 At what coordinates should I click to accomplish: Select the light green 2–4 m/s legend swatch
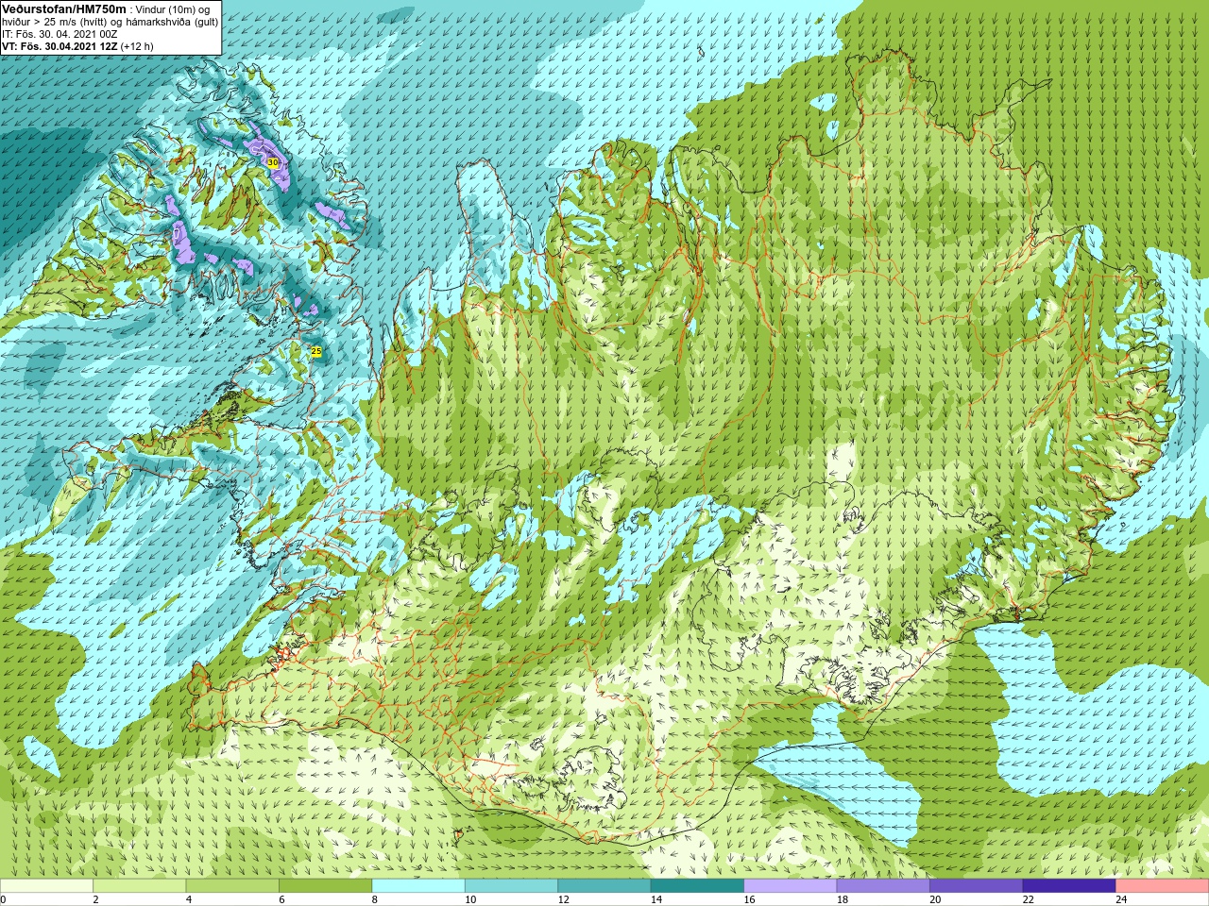139,886
